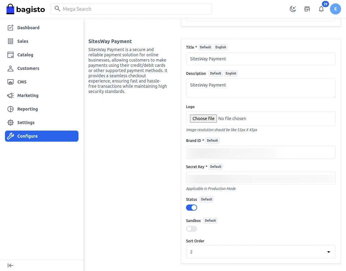Open Dashboard from sidebar
The width and height of the screenshot is (346, 271).
[x=28, y=28]
